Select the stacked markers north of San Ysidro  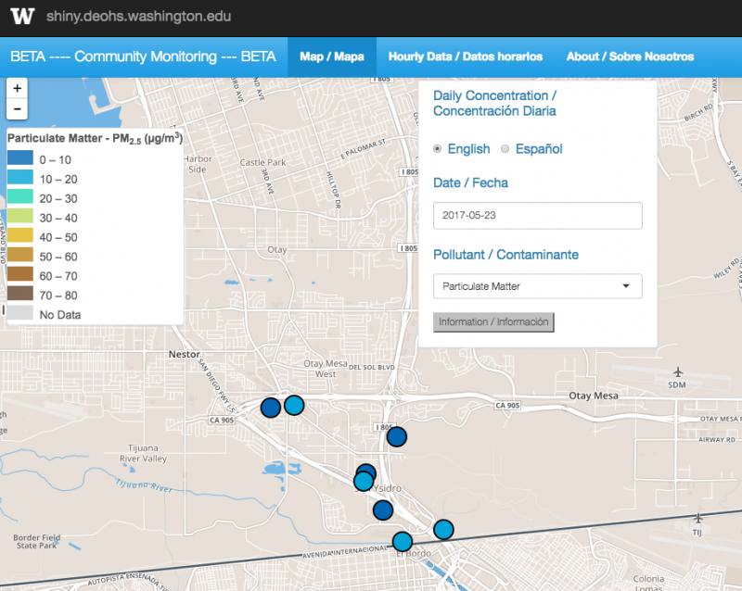[x=365, y=471]
